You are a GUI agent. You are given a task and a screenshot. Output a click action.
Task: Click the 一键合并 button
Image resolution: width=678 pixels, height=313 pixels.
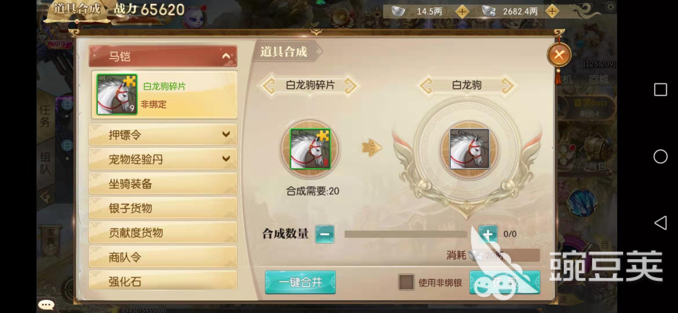[x=300, y=282]
